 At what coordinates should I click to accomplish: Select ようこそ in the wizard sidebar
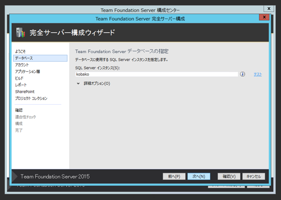point(20,52)
